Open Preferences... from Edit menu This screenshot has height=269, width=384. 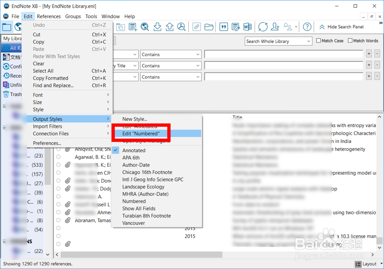[x=70, y=143]
